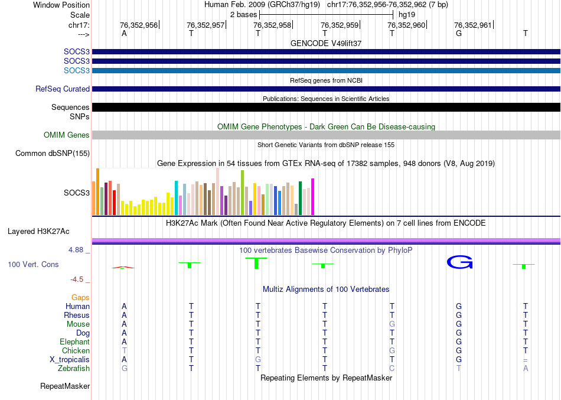Click the light-blue SOCS3 transcript bar
The image size is (561, 400).
click(326, 70)
